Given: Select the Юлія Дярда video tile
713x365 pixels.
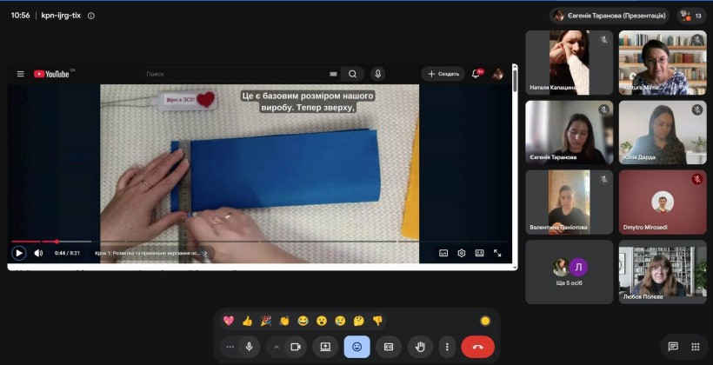Looking at the screenshot, I should pyautogui.click(x=663, y=132).
